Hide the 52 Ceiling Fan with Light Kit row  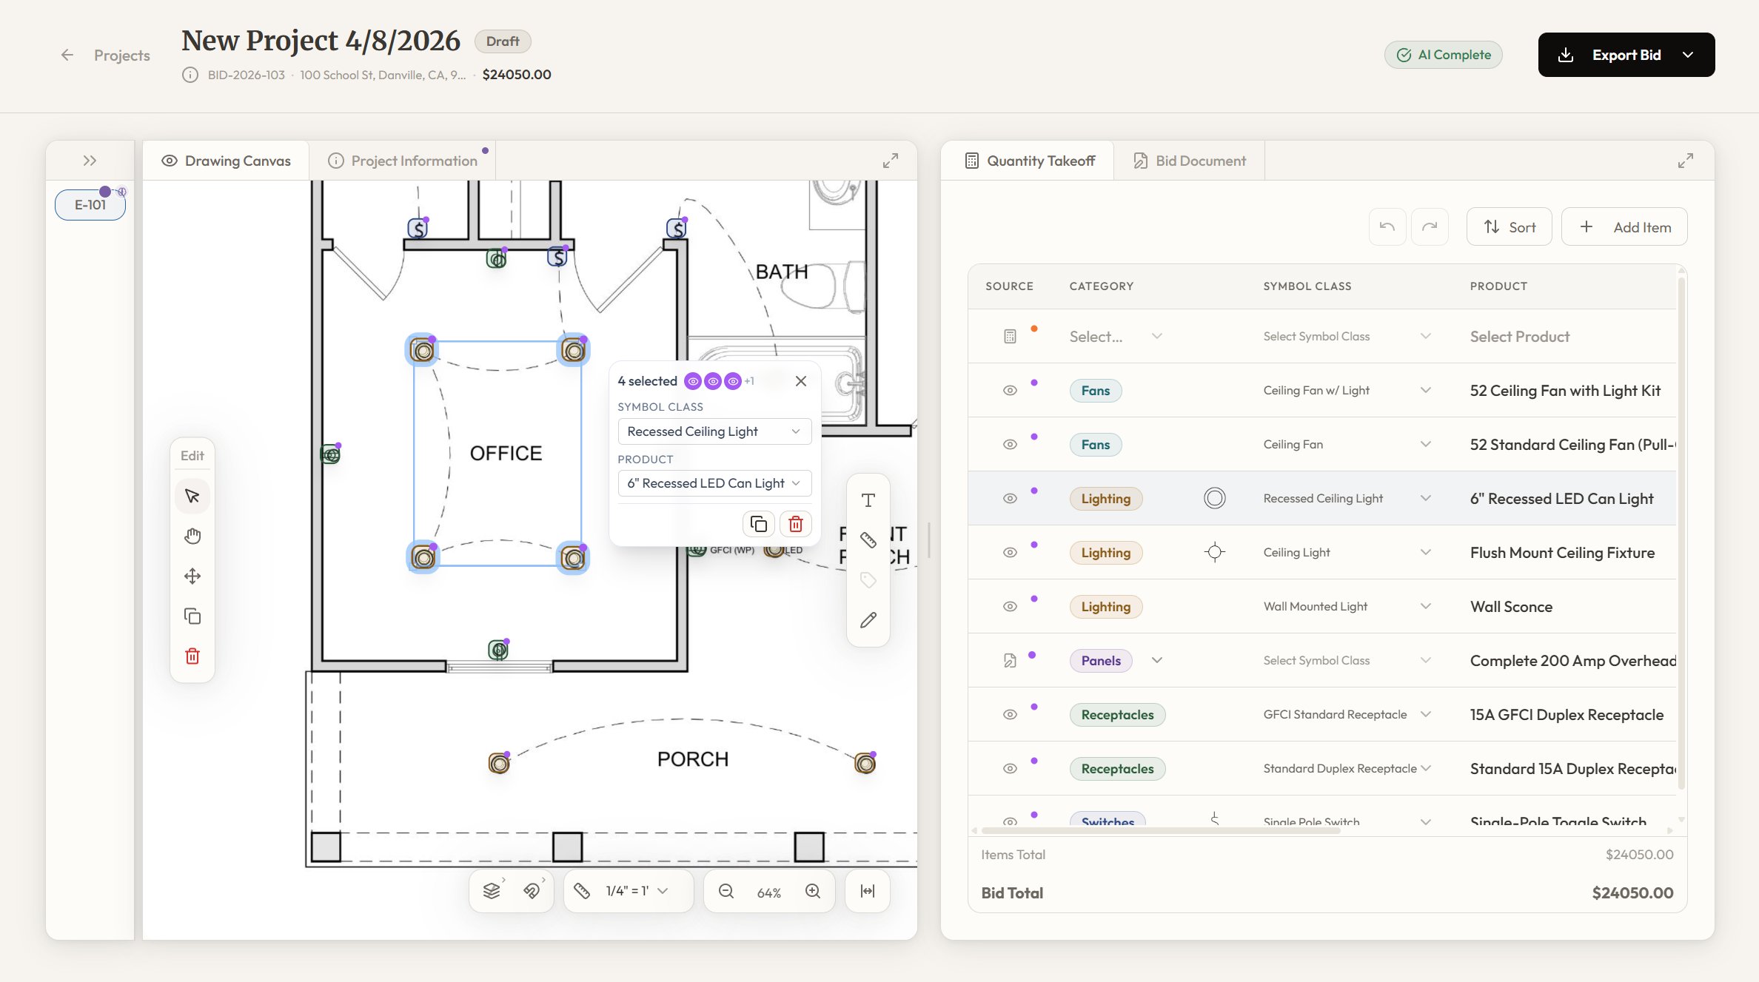[x=1009, y=390]
